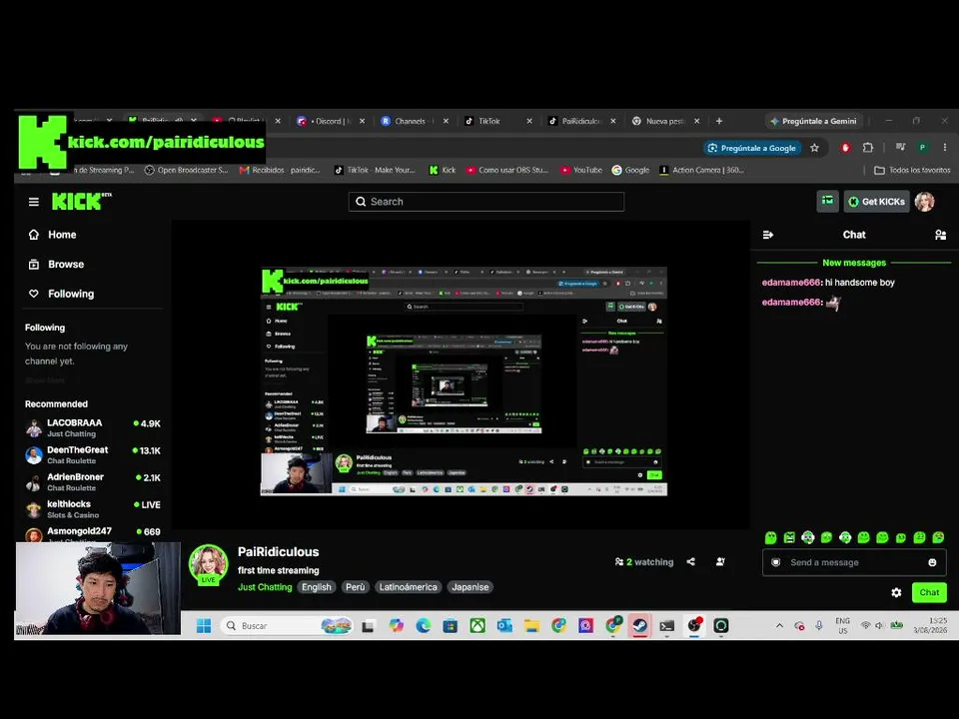Image resolution: width=959 pixels, height=719 pixels.
Task: Select the English stream tag
Action: coord(317,587)
